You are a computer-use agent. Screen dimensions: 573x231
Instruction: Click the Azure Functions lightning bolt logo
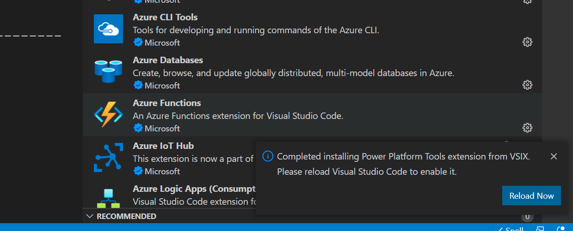click(108, 114)
